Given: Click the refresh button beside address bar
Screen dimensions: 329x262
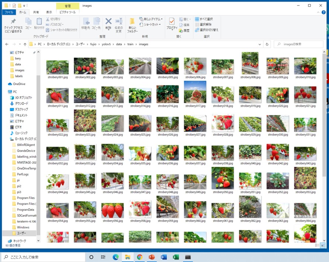Looking at the screenshot, I should (x=267, y=44).
